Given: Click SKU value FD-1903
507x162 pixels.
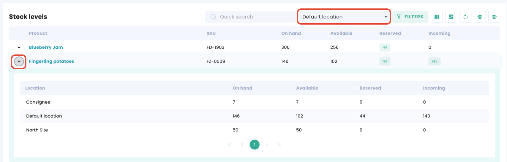Looking at the screenshot, I should pos(215,47).
